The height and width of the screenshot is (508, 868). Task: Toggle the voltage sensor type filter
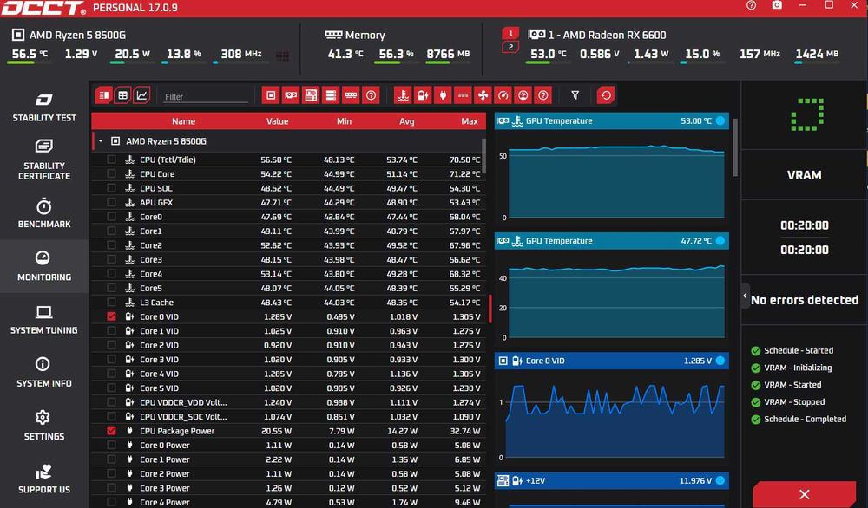[x=423, y=95]
